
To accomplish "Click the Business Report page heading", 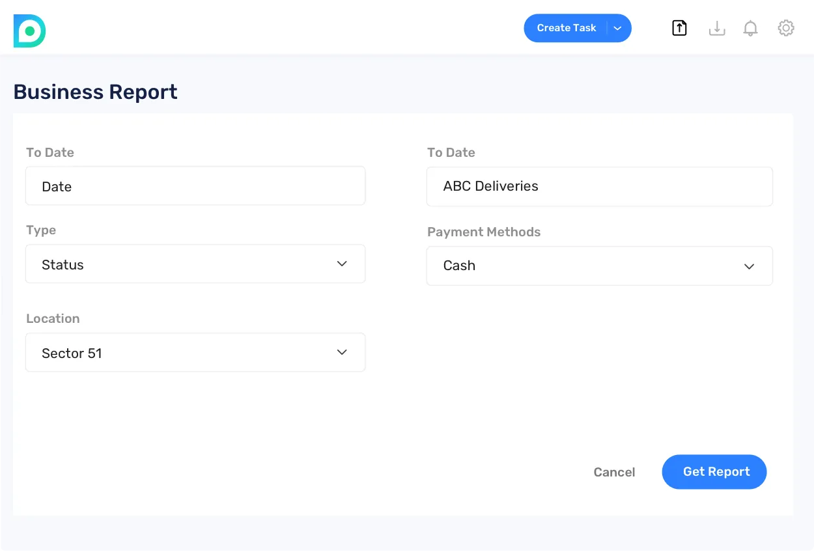I will 95,92.
